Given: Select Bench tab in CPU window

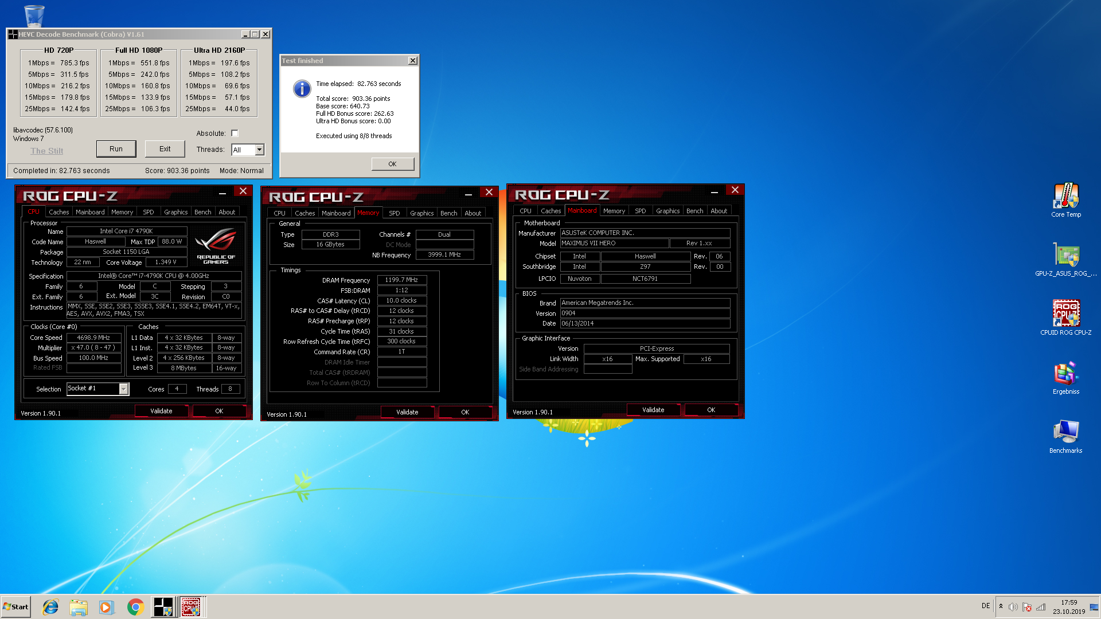Looking at the screenshot, I should (203, 212).
